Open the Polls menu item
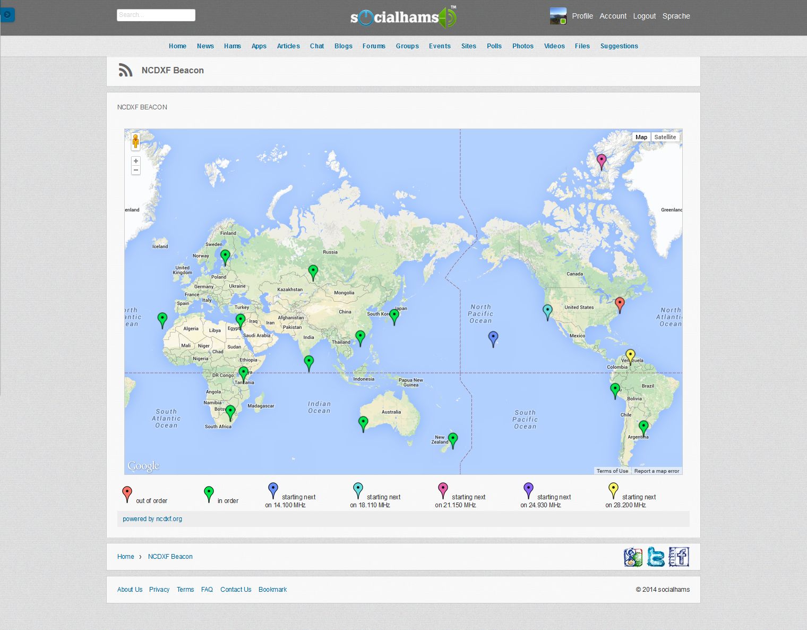Screen dimensions: 807x630 coord(494,46)
